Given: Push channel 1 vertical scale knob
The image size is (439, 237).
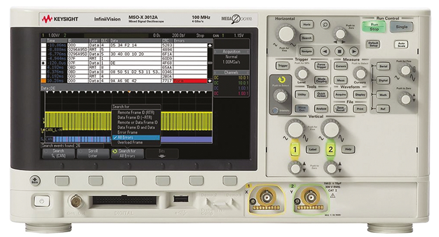Looking at the screenshot, I should point(295,129).
